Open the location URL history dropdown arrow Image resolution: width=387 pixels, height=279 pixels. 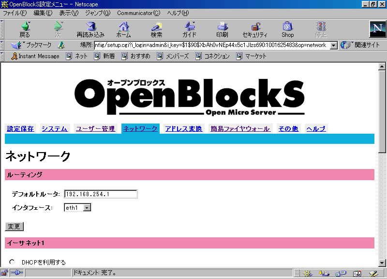point(334,45)
